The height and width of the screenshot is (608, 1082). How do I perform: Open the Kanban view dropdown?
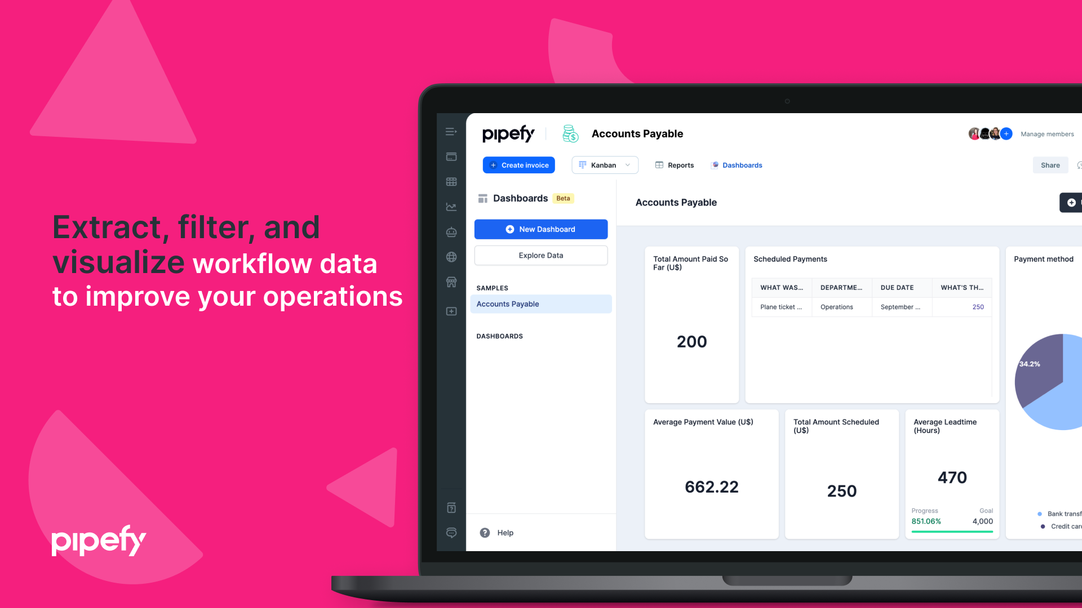click(x=627, y=165)
